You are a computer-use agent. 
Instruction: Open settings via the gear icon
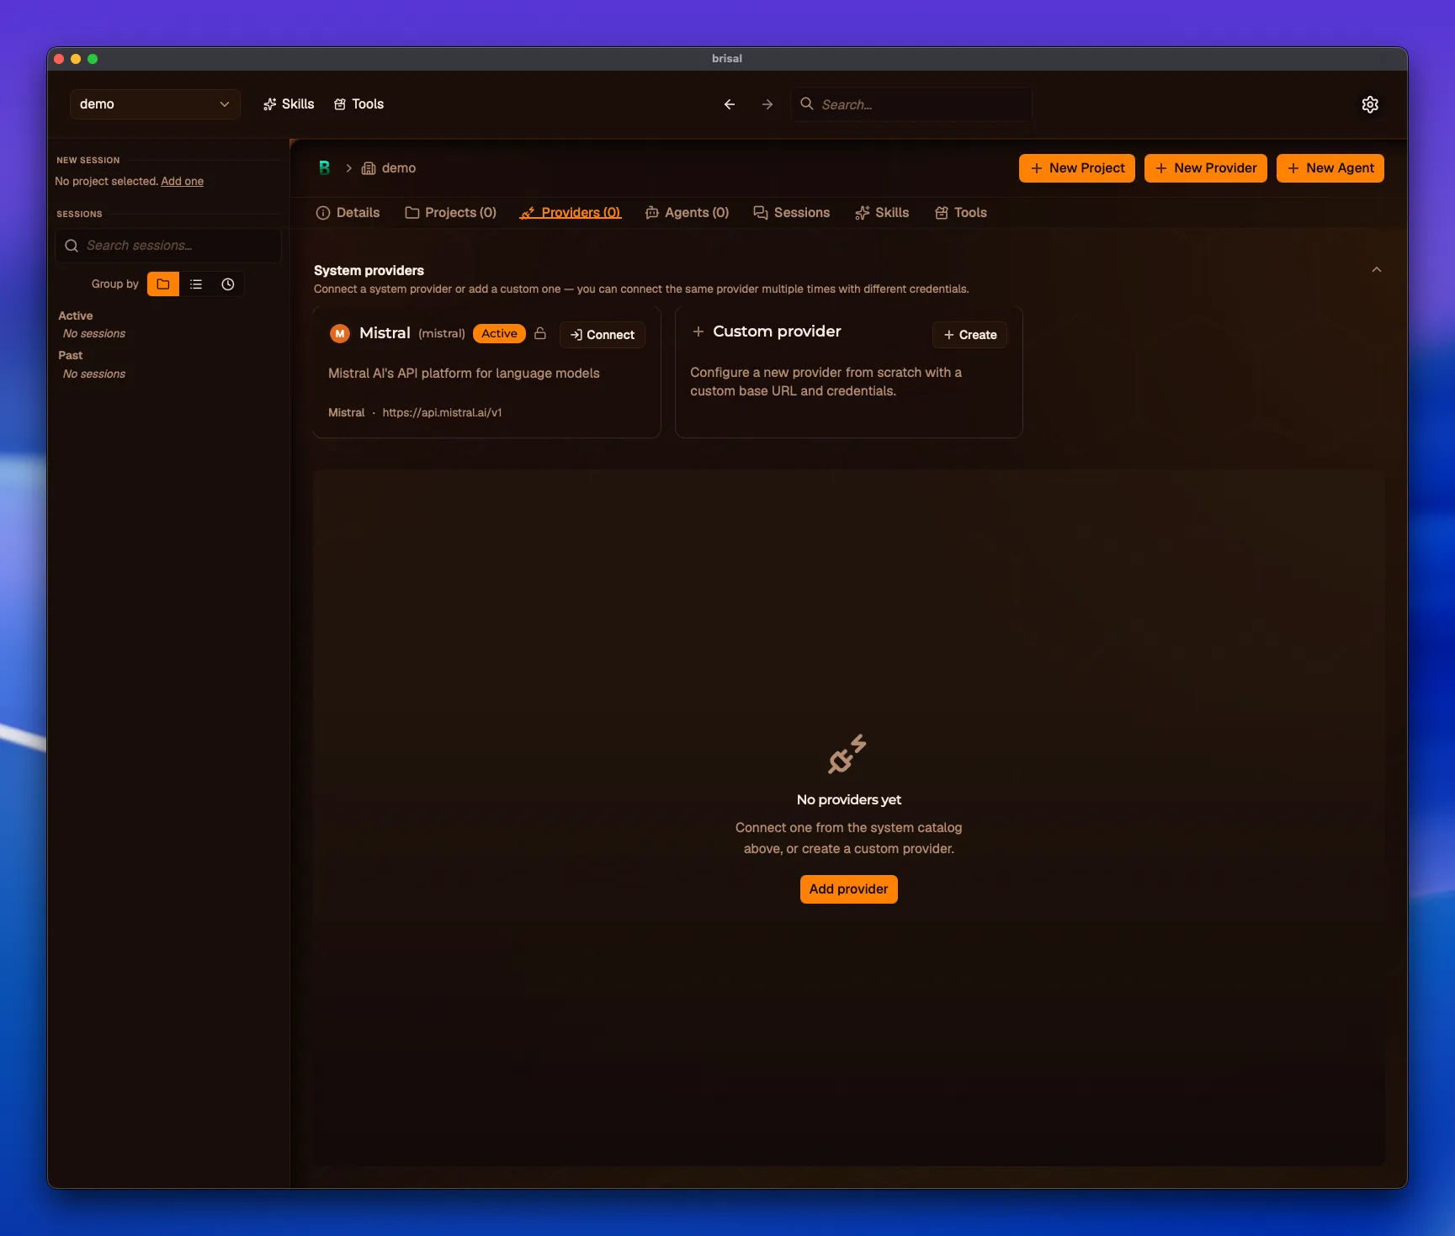1370,104
